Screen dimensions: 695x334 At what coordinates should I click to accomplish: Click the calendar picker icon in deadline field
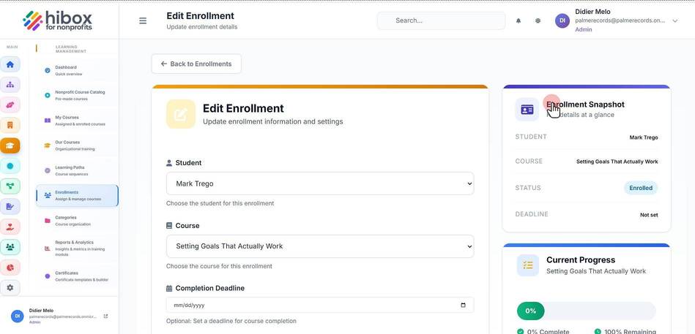click(x=463, y=305)
